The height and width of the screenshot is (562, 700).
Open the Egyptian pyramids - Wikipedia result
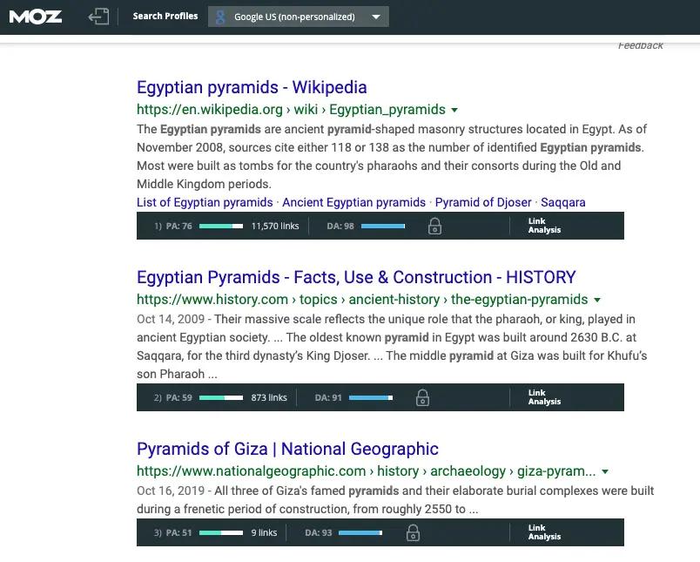pos(252,87)
